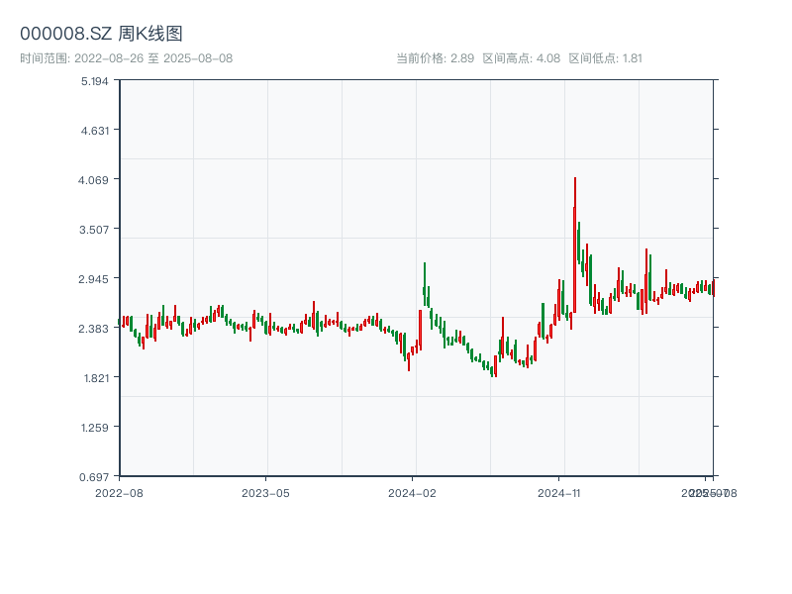Click the 0.697 y-axis label

tap(94, 476)
